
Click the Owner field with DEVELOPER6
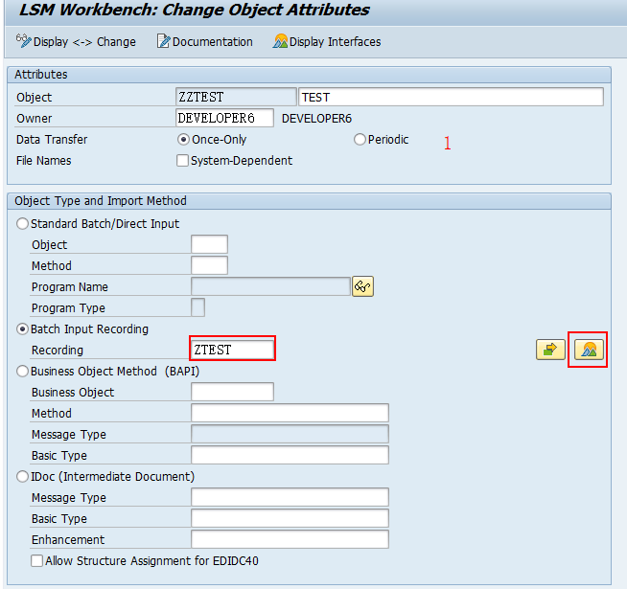coord(224,119)
